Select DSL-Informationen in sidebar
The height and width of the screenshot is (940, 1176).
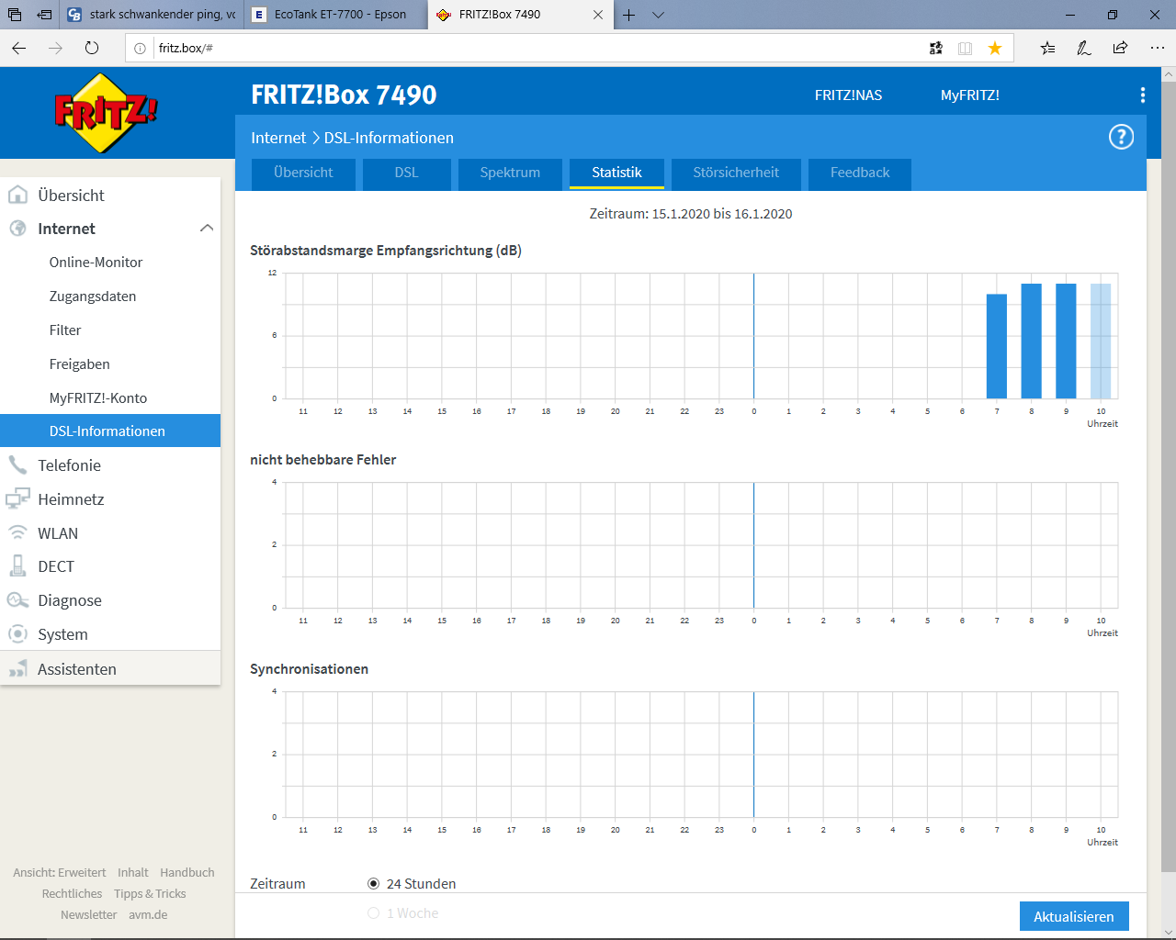coord(110,431)
